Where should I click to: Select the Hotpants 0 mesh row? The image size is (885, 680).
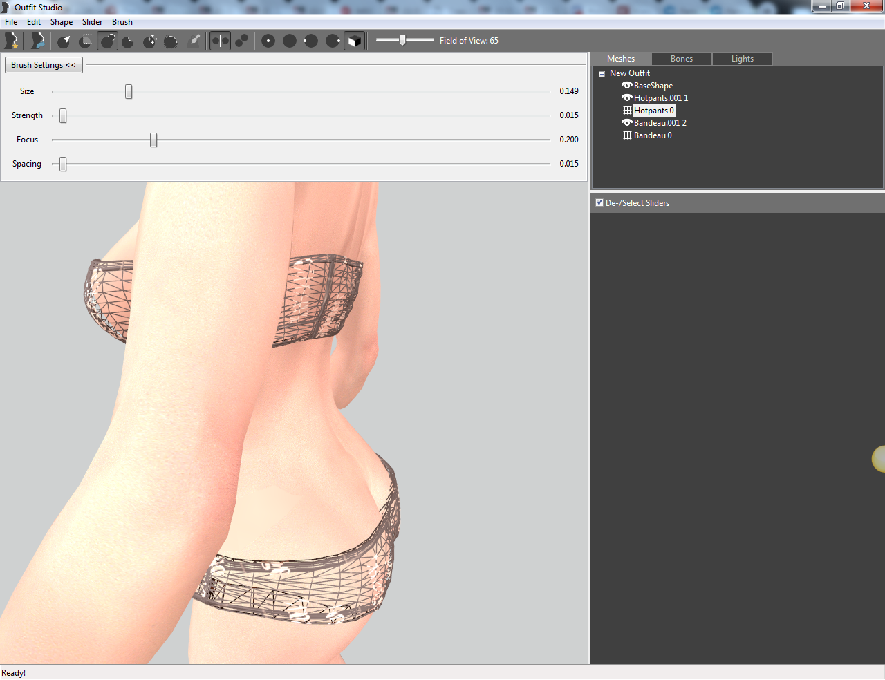tap(654, 111)
